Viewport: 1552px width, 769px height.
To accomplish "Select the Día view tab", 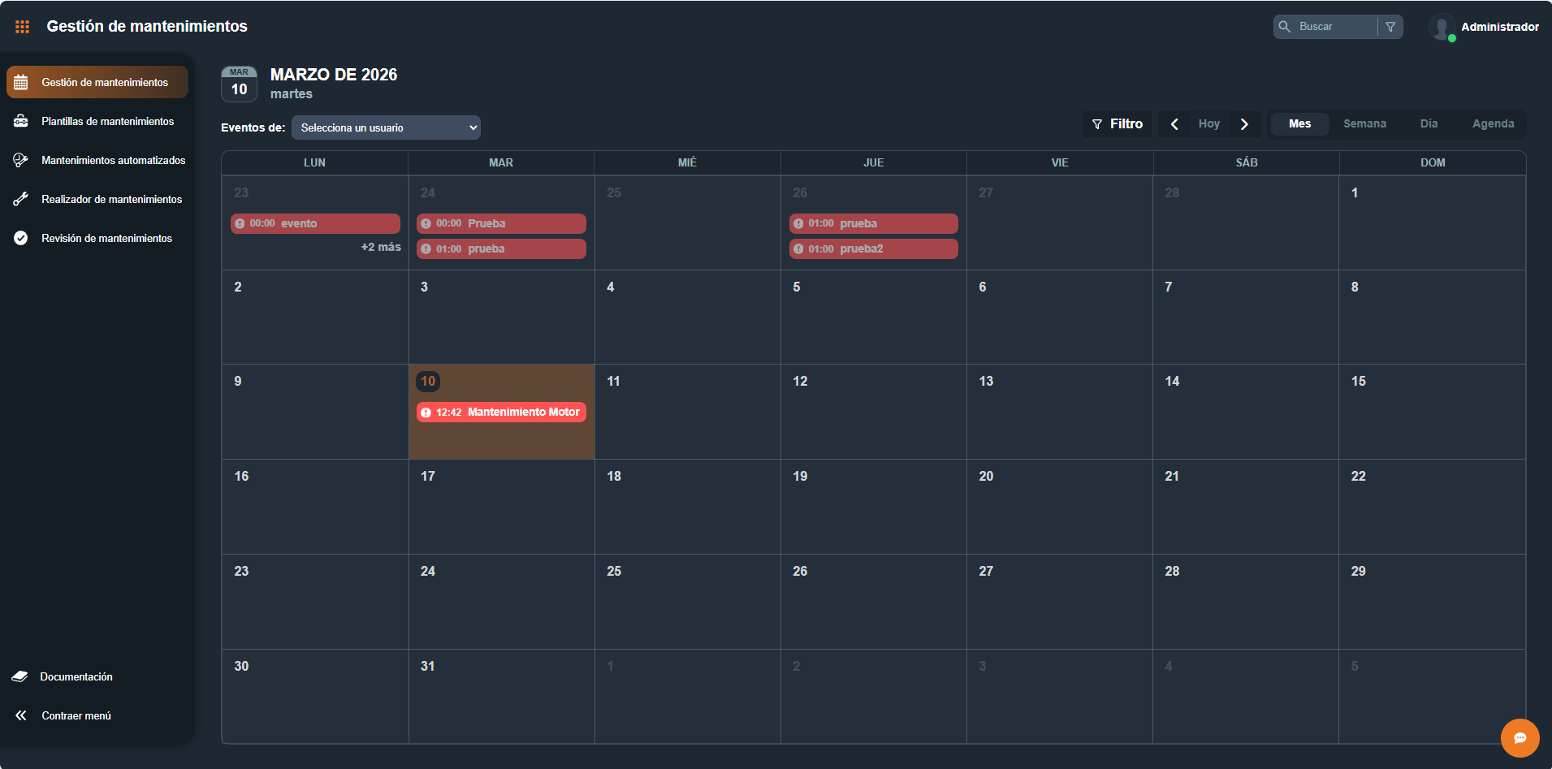I will [x=1429, y=123].
